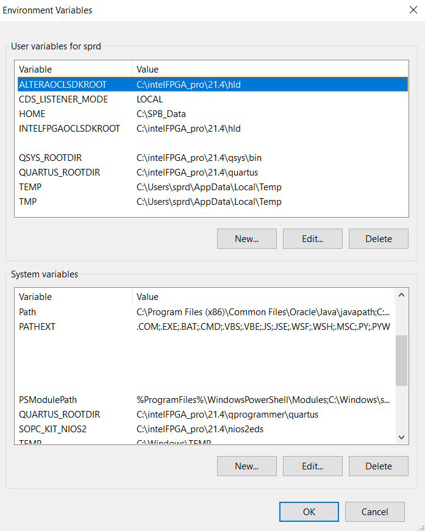Sort user variables by Variable column header
This screenshot has height=531, width=425.
tap(73, 69)
